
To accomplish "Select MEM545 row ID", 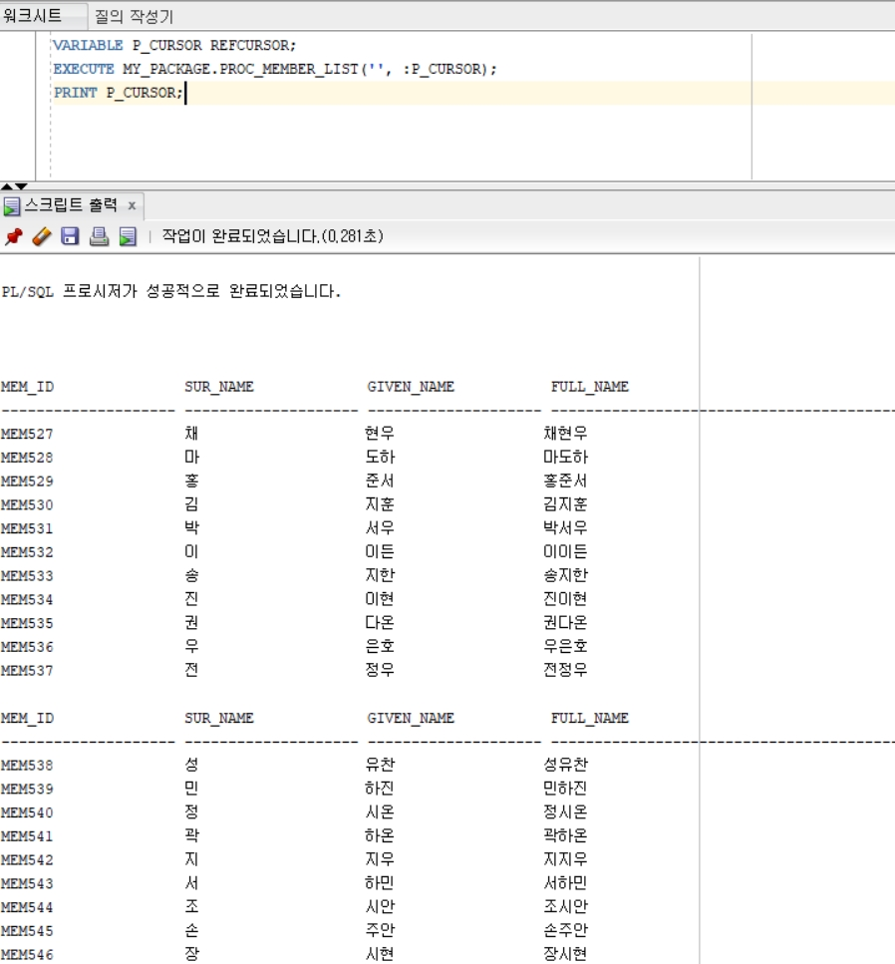I will coord(27,931).
